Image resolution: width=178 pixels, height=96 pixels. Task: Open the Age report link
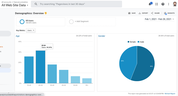(18, 36)
